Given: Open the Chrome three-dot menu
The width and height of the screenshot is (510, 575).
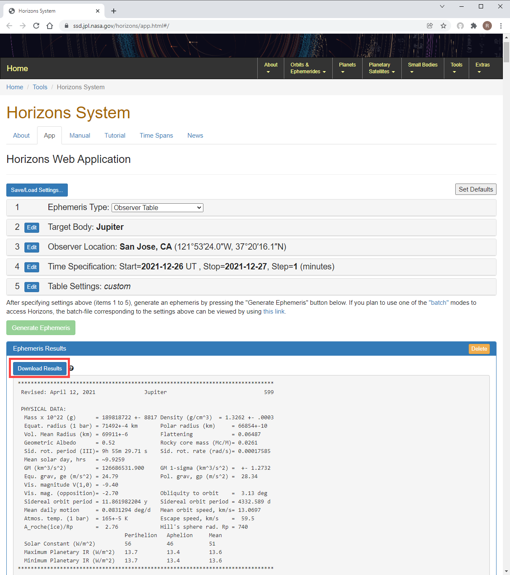Looking at the screenshot, I should [501, 26].
